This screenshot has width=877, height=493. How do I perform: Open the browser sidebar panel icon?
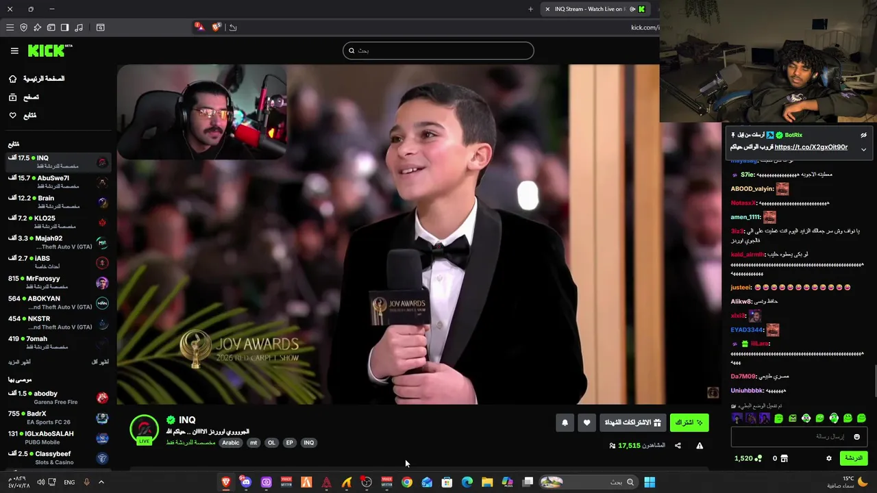64,27
